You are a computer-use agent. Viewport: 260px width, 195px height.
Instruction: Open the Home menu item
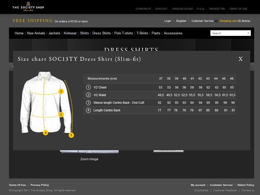click(19, 33)
